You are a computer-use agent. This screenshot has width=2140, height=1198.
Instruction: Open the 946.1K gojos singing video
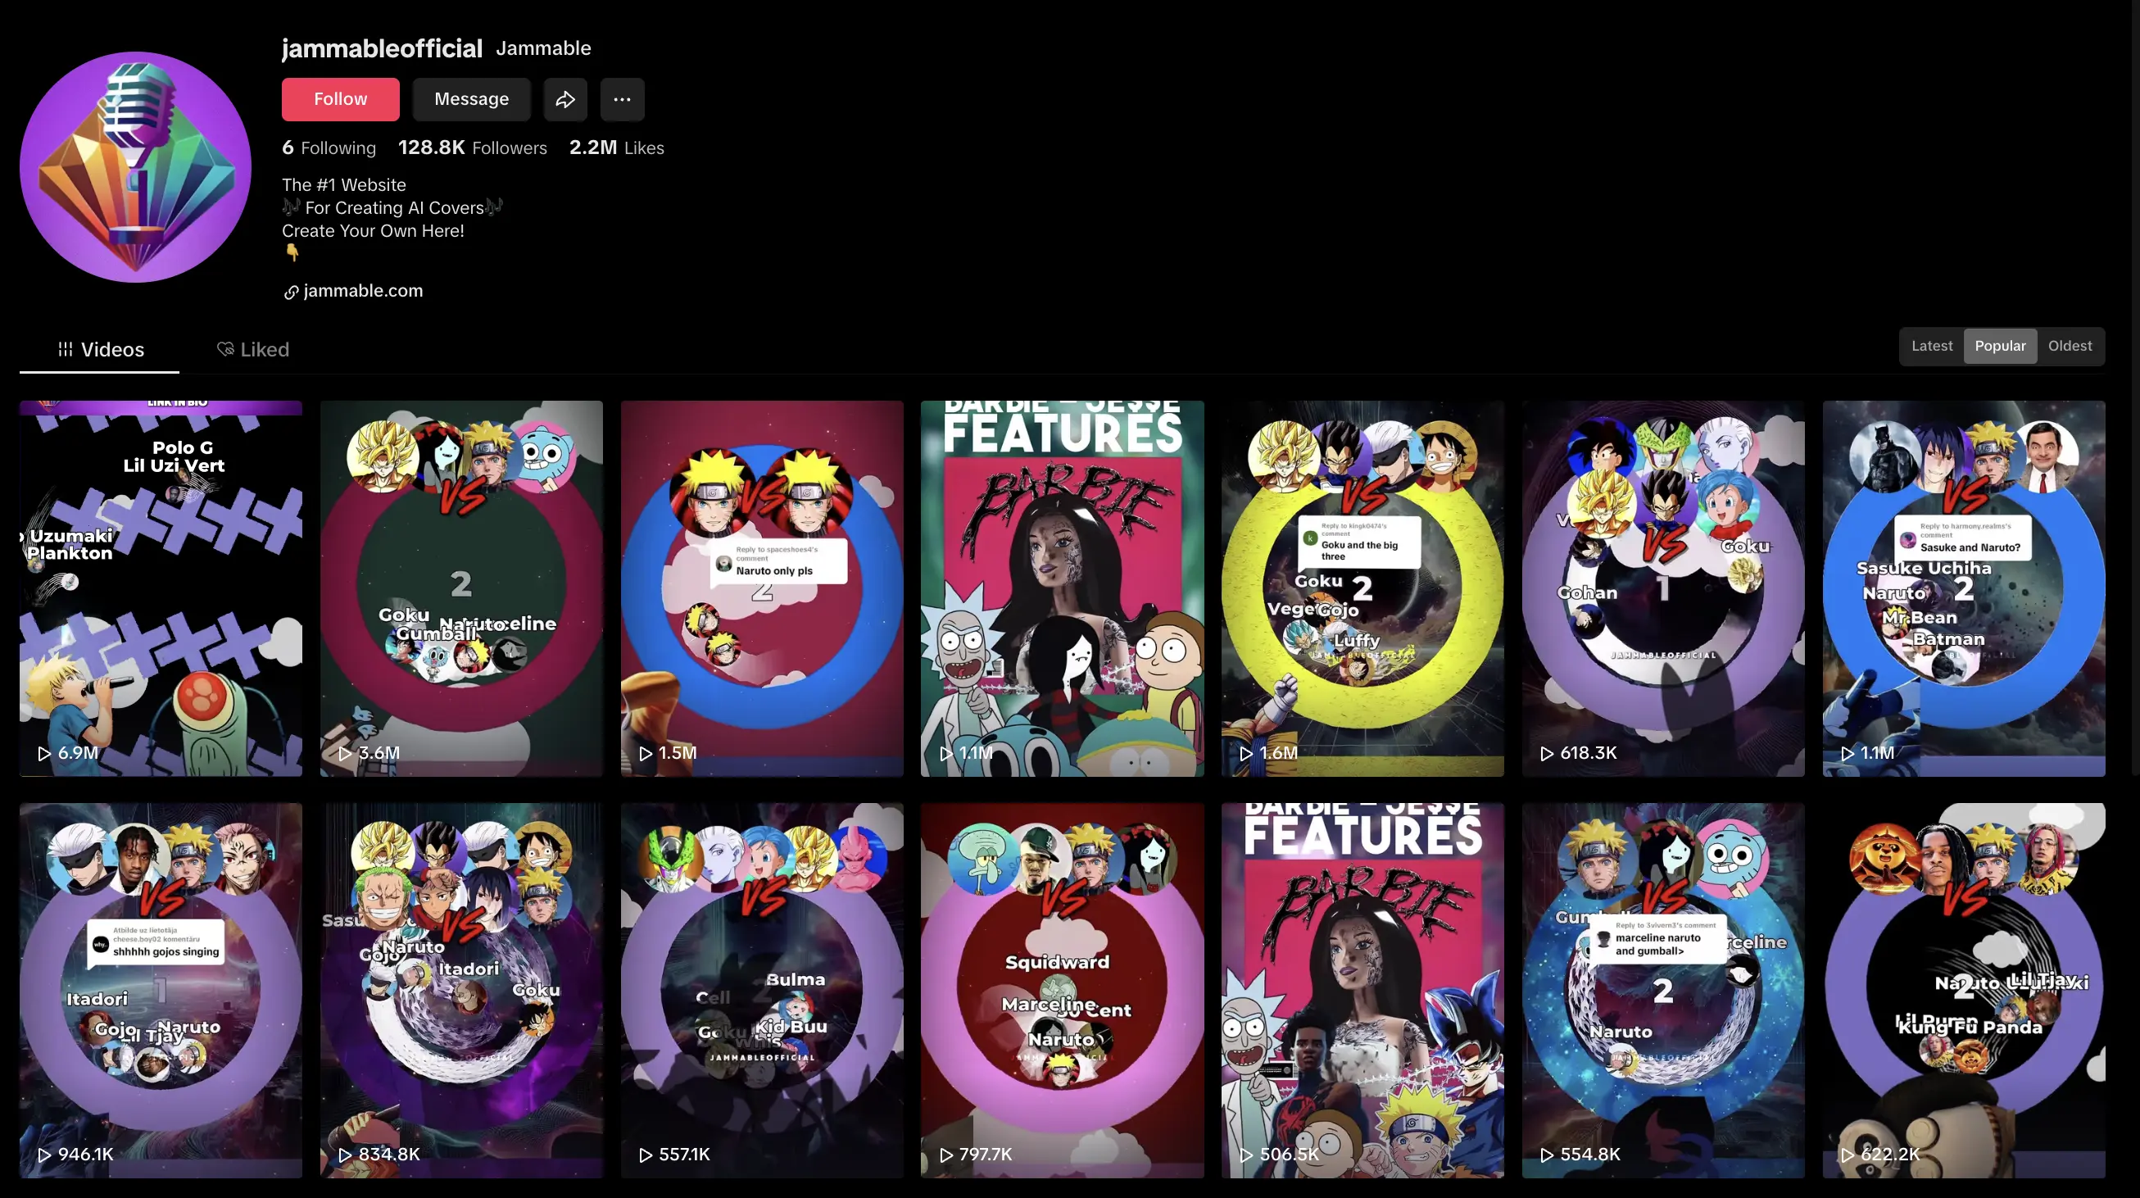pyautogui.click(x=161, y=991)
